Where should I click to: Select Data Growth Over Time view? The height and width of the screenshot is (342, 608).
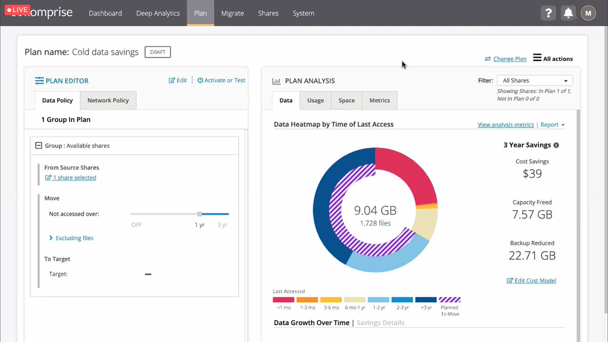tap(312, 323)
